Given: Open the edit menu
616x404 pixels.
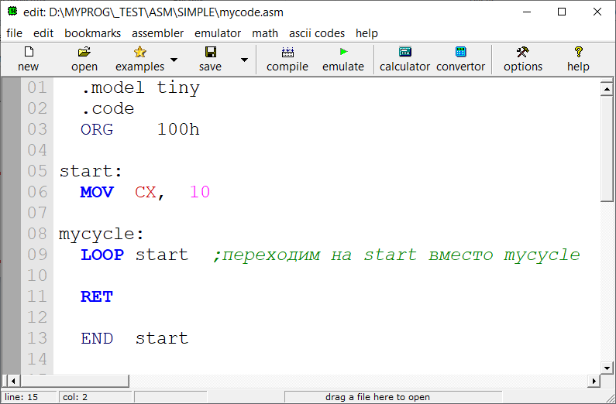Looking at the screenshot, I should coord(43,33).
